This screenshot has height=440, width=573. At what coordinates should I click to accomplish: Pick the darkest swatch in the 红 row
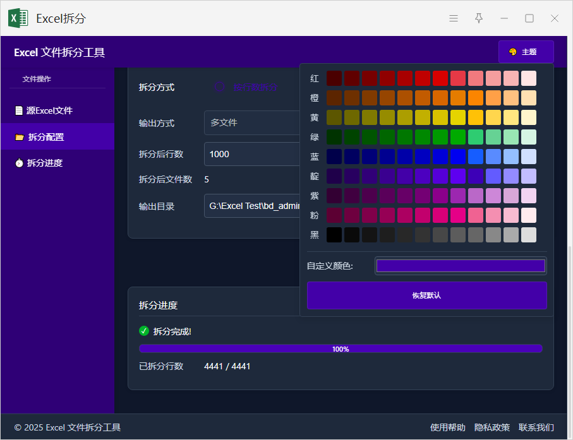coord(334,78)
